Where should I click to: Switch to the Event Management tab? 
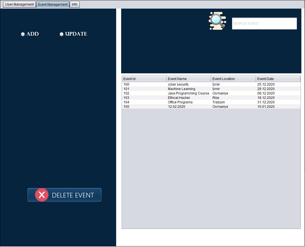click(53, 4)
